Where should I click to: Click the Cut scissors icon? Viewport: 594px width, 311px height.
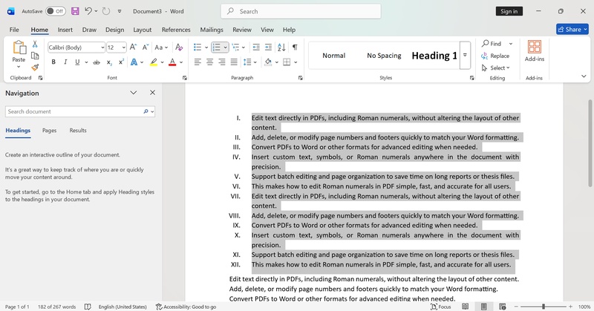(35, 45)
